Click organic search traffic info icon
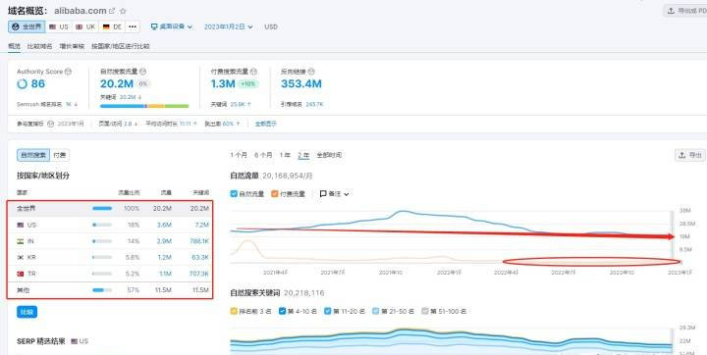This screenshot has width=707, height=355. 143,72
